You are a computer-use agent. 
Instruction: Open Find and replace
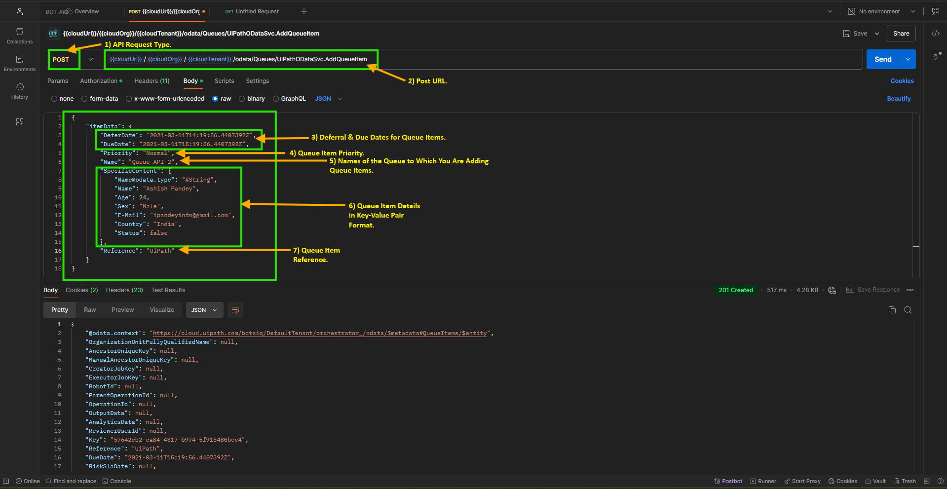(71, 481)
